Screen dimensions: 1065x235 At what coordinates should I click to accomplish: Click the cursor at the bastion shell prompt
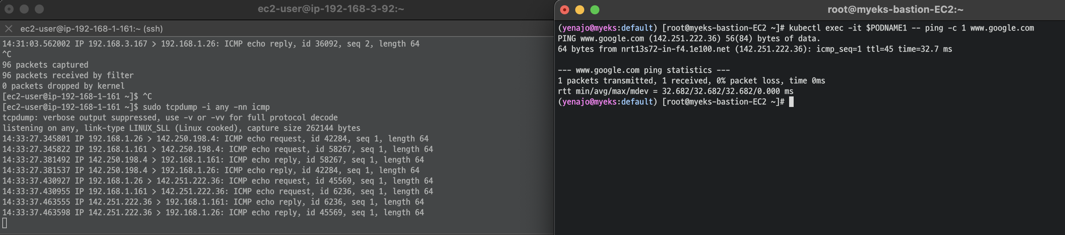pos(791,102)
